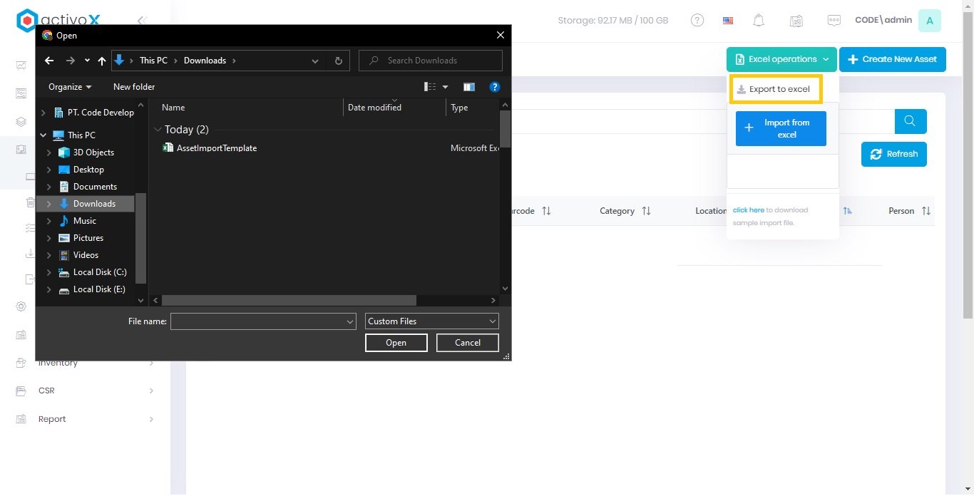Select the AssetImportTemplate file
This screenshot has width=974, height=496.
(x=216, y=148)
